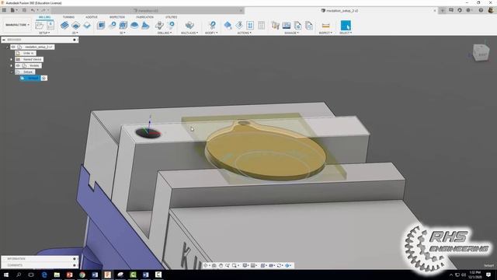Open the Information panel header
497x280 pixels.
coord(39,259)
